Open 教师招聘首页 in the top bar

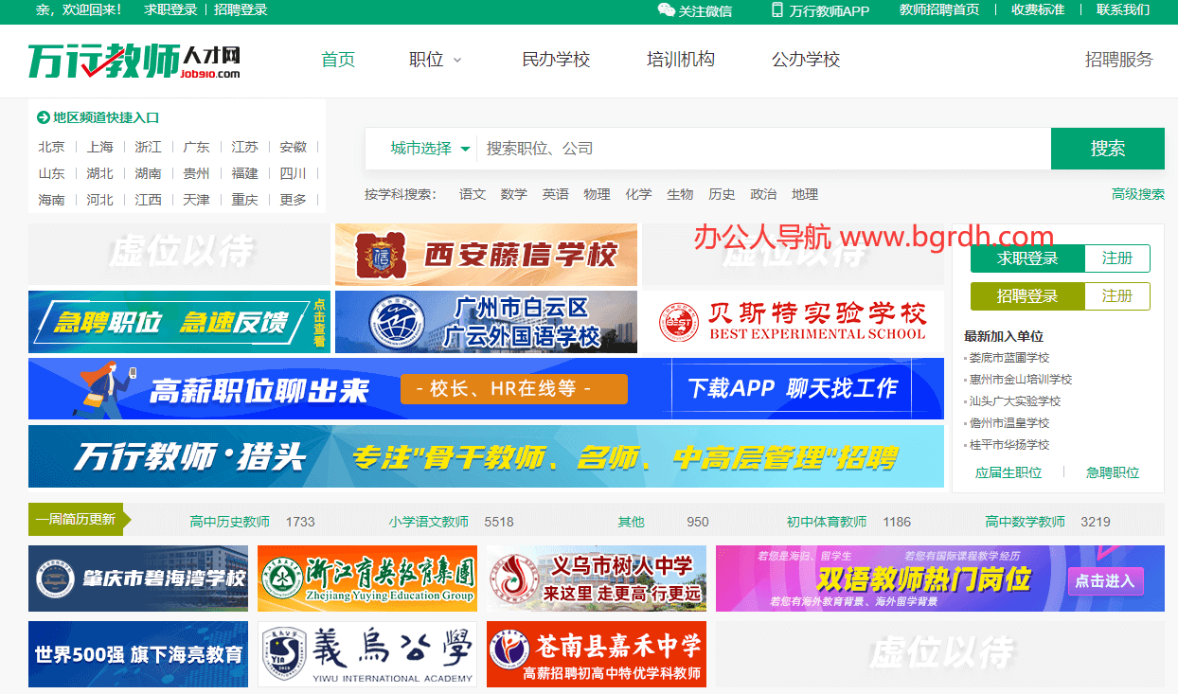939,10
